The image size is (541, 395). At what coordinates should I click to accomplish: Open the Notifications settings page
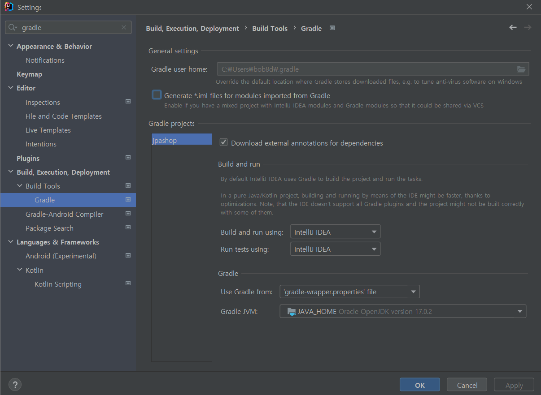[45, 60]
